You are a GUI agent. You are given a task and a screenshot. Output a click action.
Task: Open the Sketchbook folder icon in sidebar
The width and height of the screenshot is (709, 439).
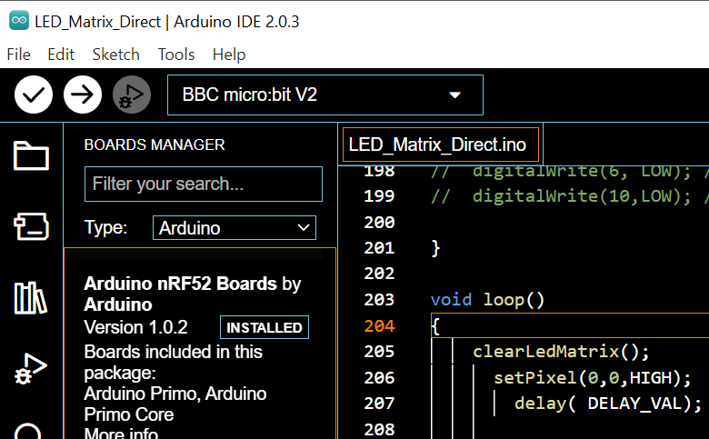(31, 155)
